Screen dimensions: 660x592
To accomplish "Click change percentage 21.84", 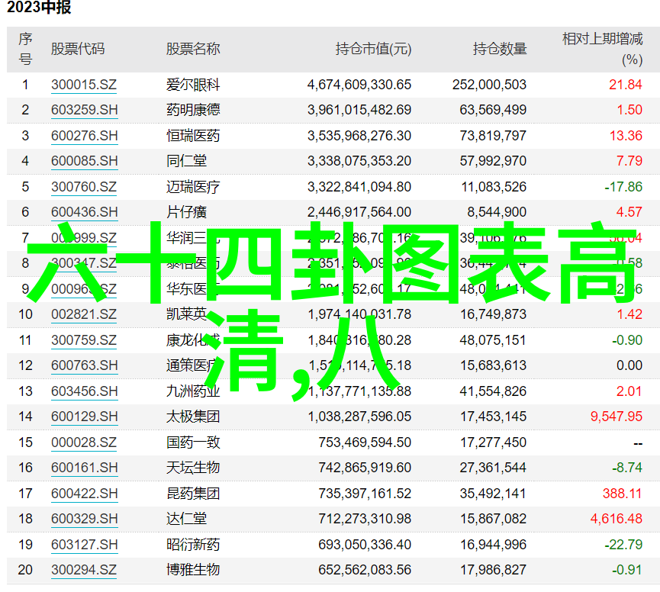I will [626, 85].
